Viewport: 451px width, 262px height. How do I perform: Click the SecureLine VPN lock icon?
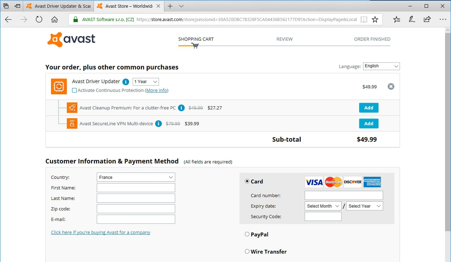coord(72,123)
